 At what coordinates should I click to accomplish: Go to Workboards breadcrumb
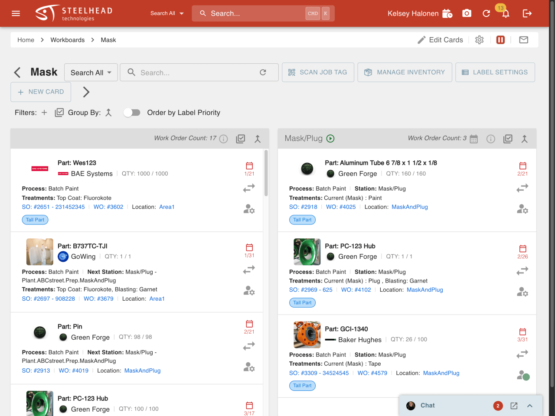click(x=67, y=40)
